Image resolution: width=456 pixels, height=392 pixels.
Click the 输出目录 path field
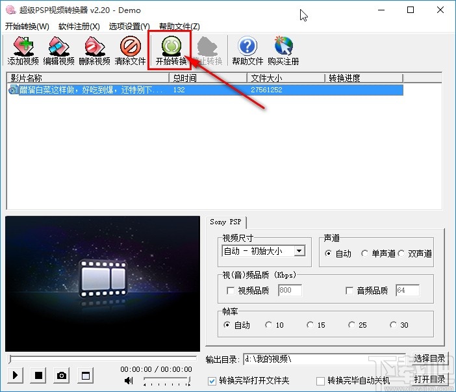pos(324,359)
